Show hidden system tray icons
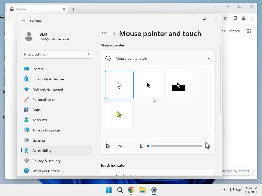 pos(224,190)
